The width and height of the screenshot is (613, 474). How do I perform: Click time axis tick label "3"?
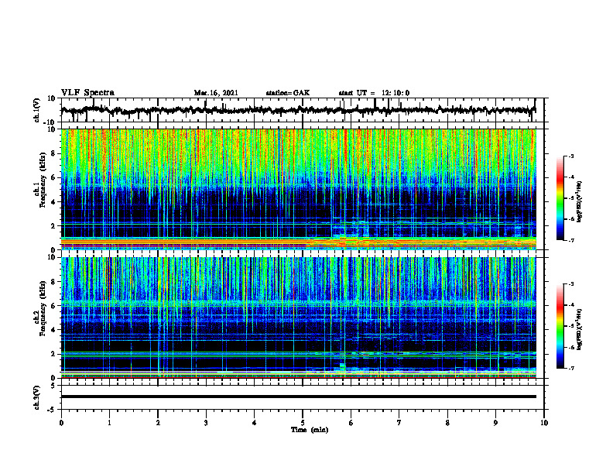coord(206,423)
